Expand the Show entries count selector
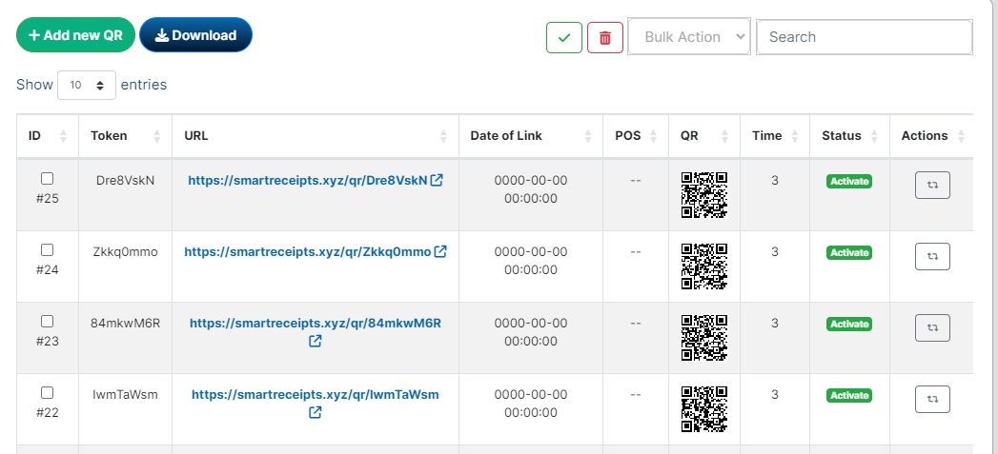This screenshot has width=998, height=454. coord(87,85)
